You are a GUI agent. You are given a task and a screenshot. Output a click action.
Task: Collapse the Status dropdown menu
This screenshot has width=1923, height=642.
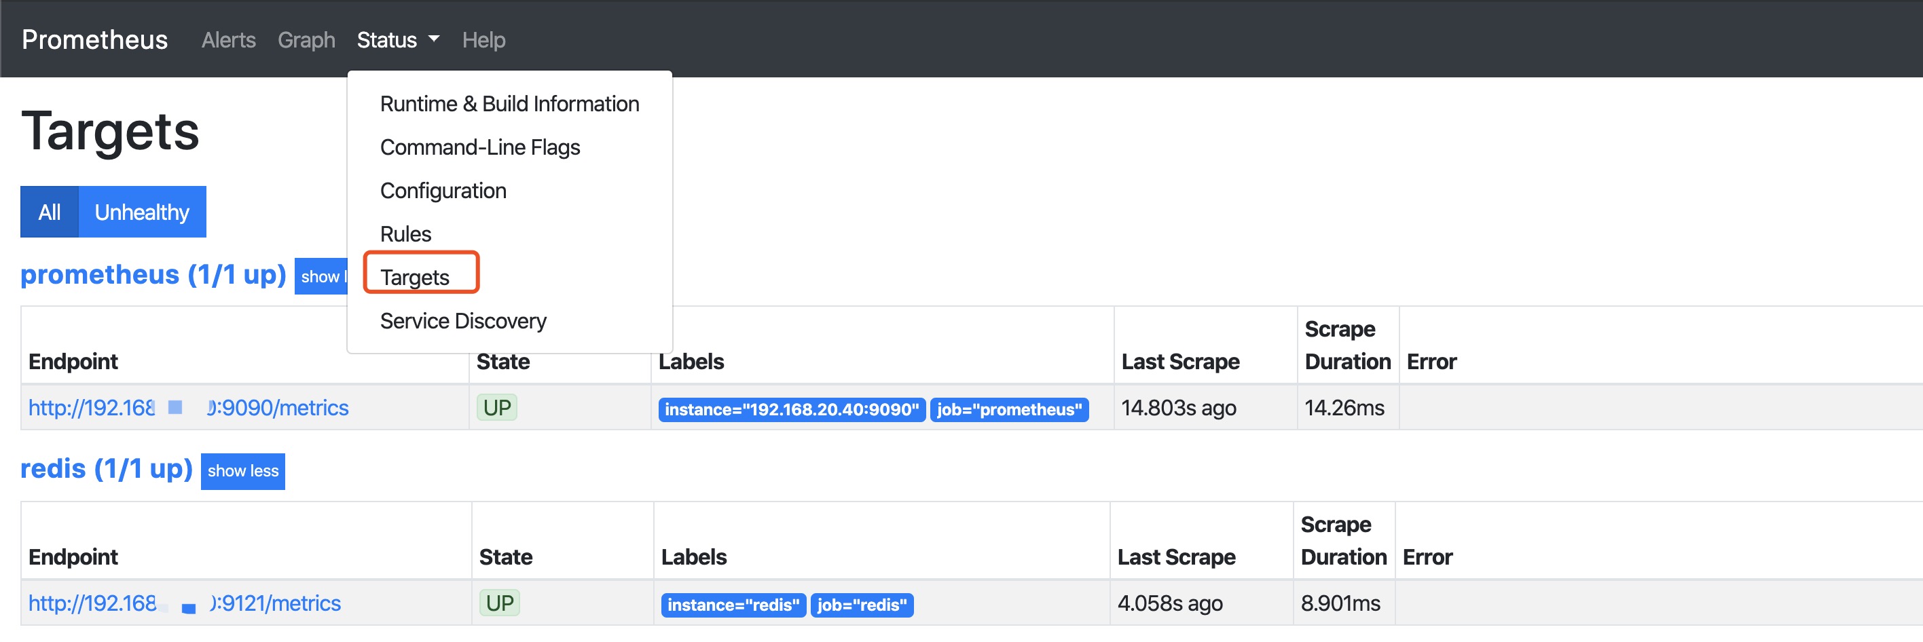coord(398,39)
